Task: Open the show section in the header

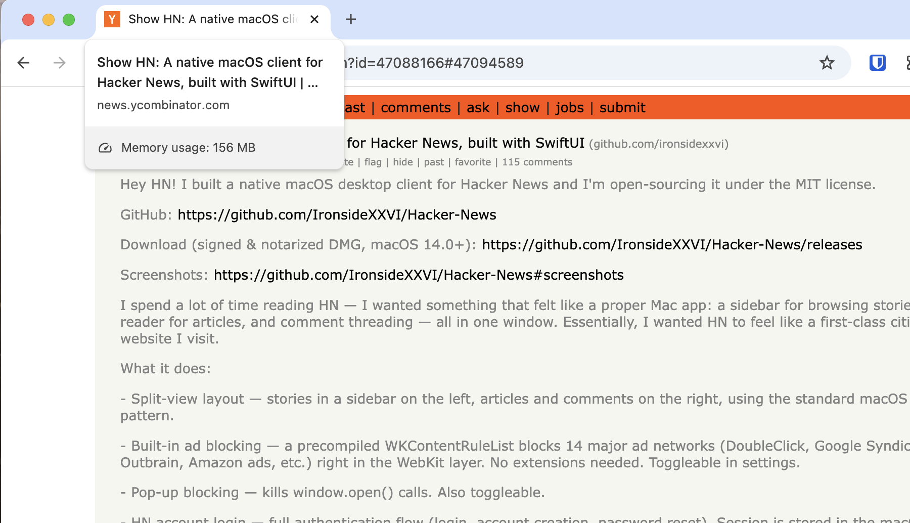Action: pos(522,108)
